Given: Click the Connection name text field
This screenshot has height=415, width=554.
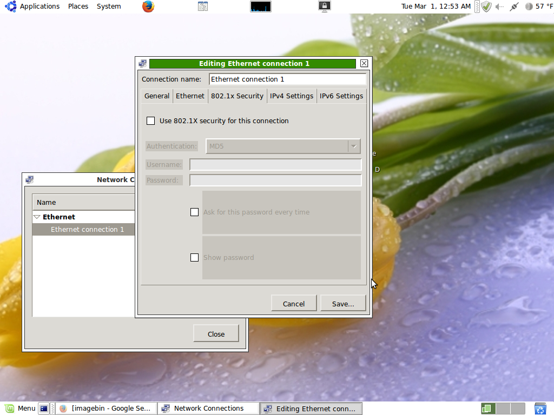Looking at the screenshot, I should [287, 79].
